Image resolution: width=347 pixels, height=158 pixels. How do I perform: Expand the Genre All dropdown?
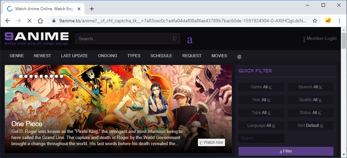click(261, 87)
